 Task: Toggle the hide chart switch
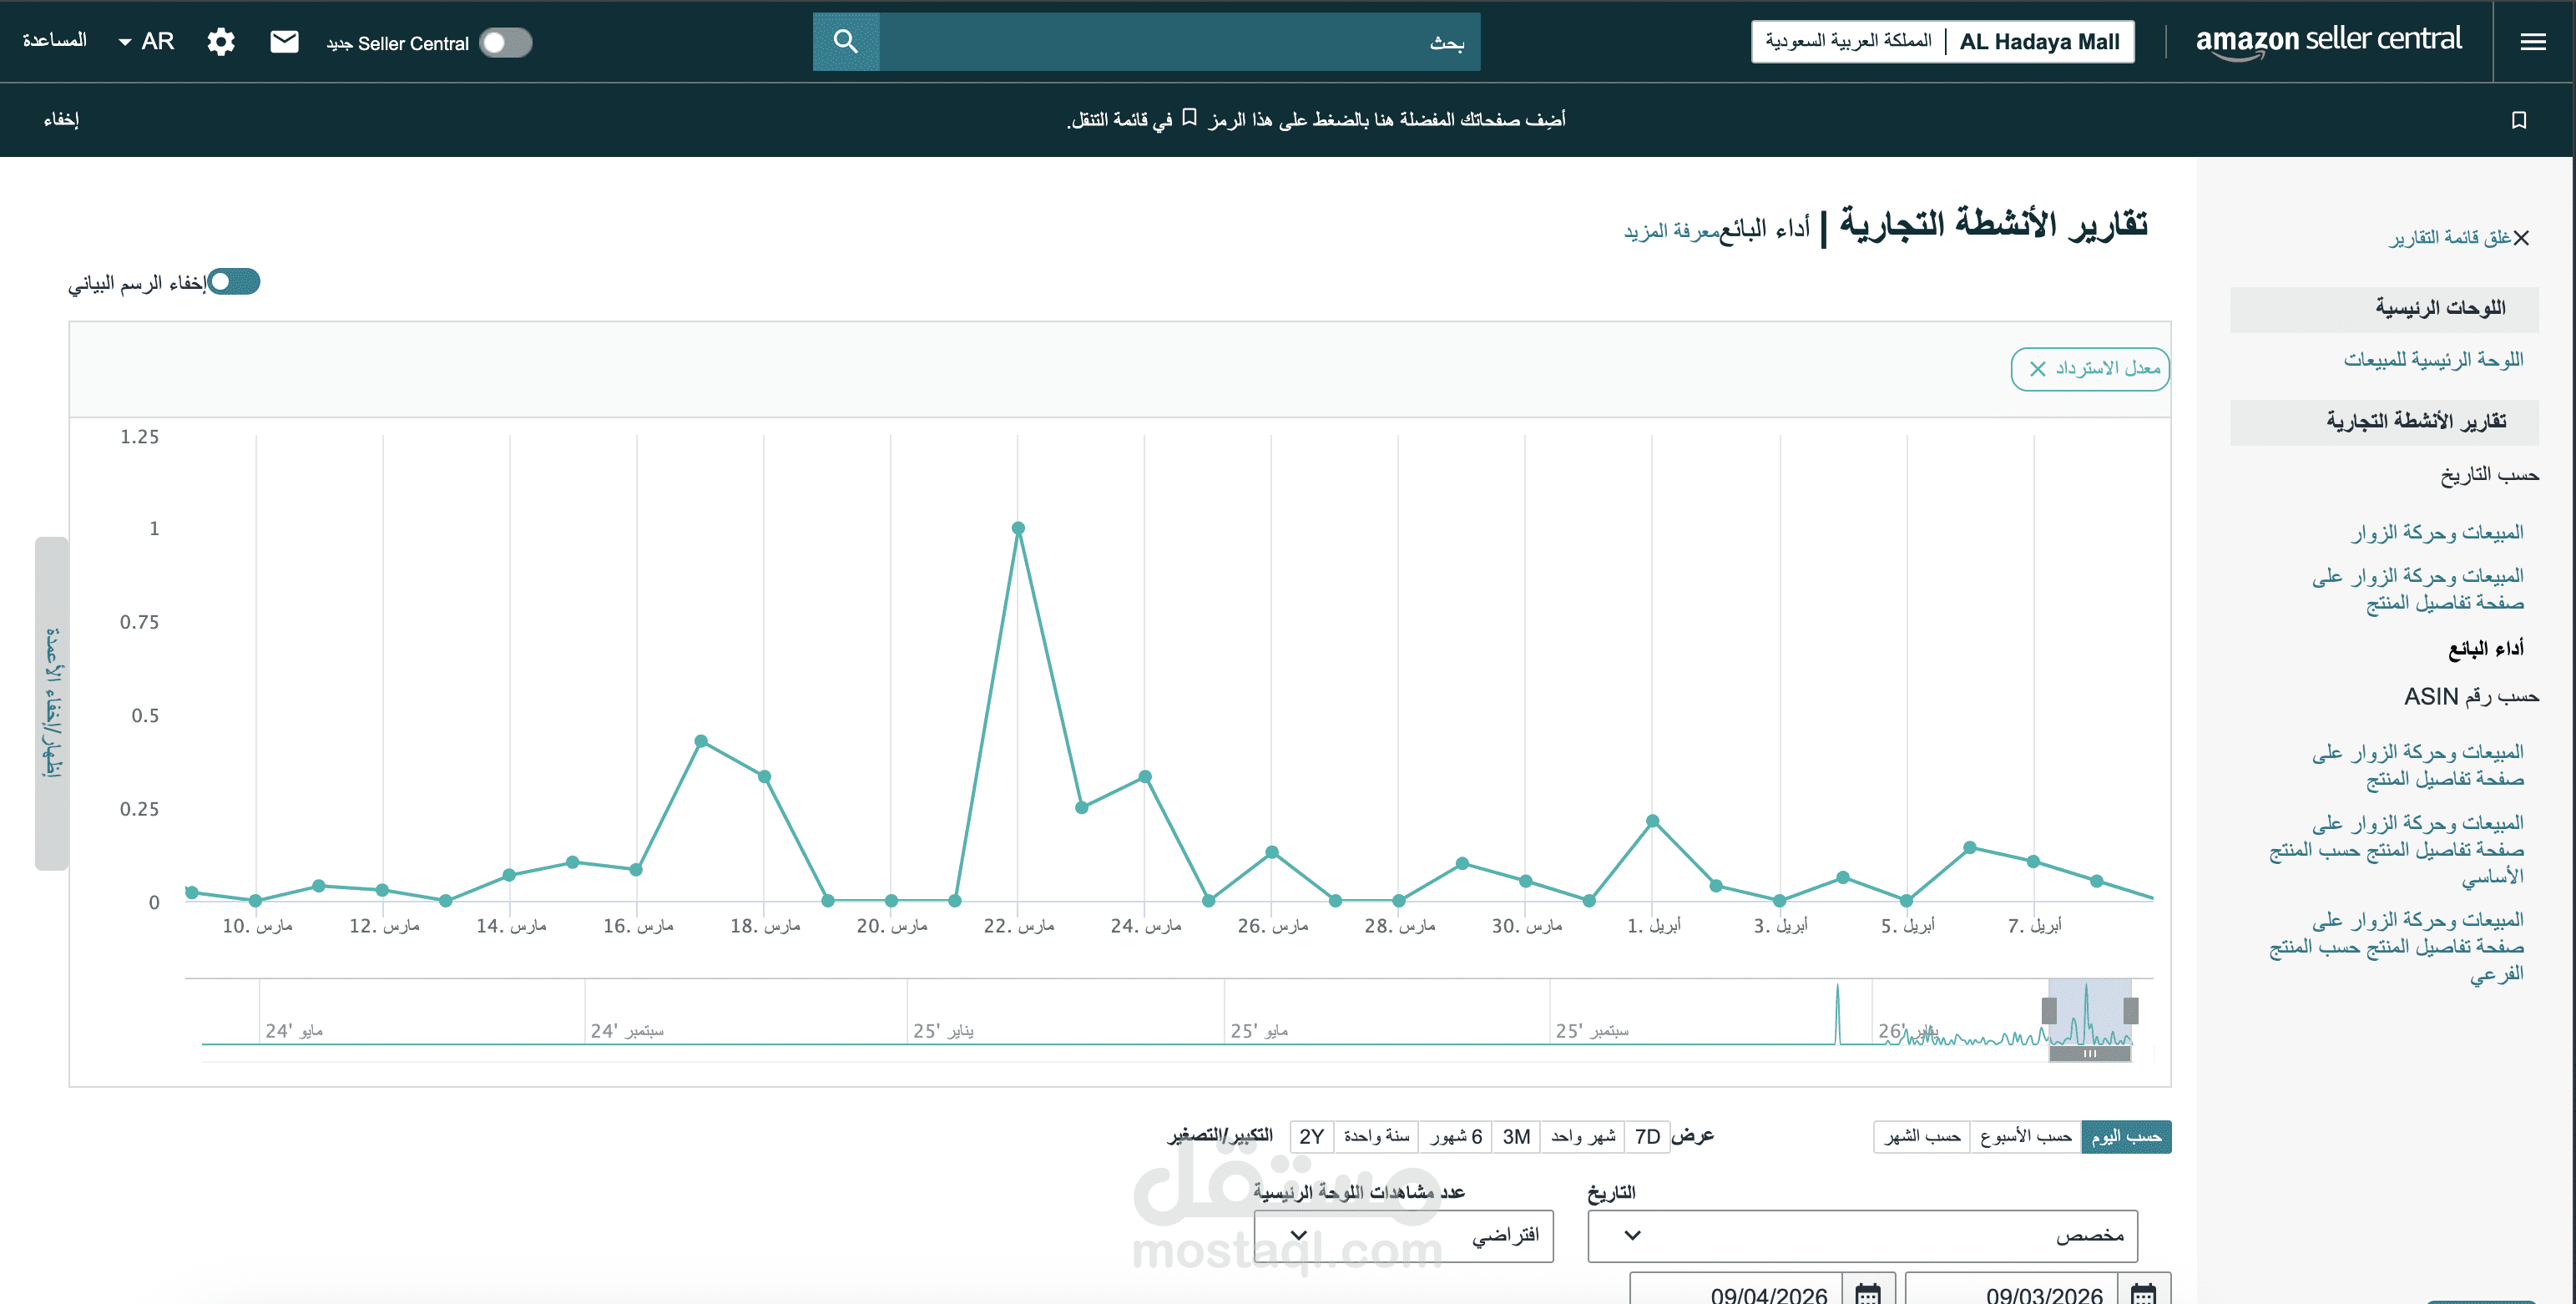(233, 282)
